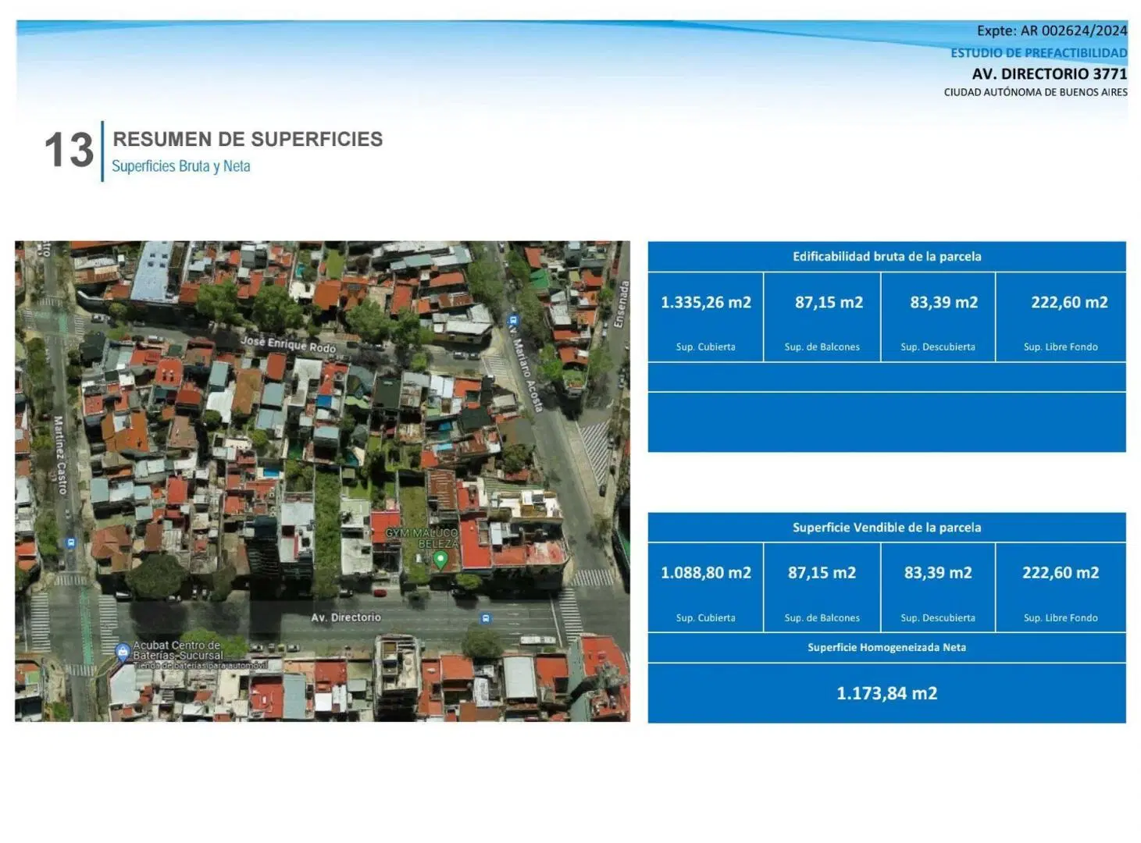The image size is (1141, 843).
Task: Click the 'Acubat Centro de Baterías-Sucursal' map label
Action: [x=178, y=650]
